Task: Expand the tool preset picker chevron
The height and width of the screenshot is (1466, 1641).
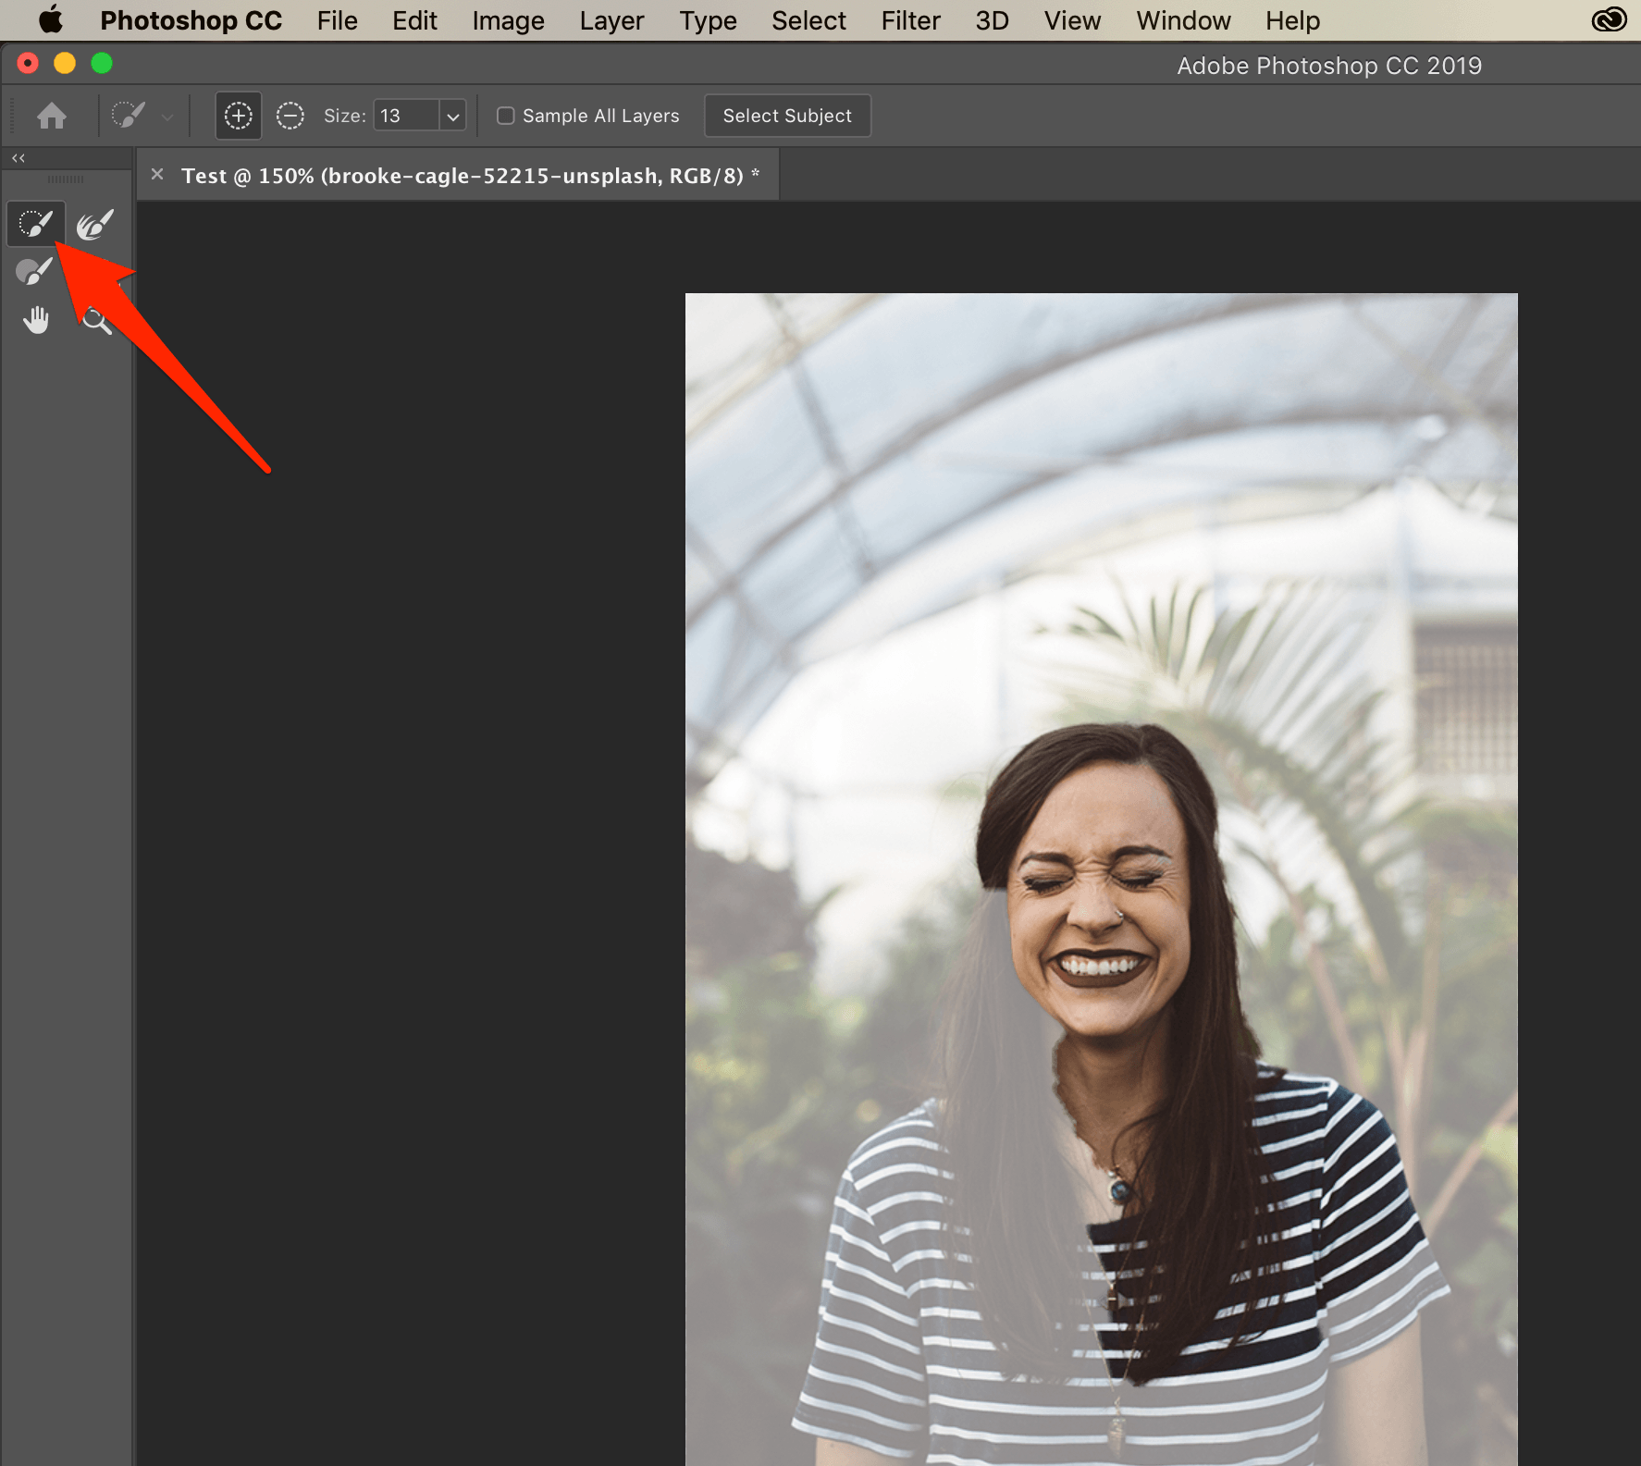Action: coord(167,117)
